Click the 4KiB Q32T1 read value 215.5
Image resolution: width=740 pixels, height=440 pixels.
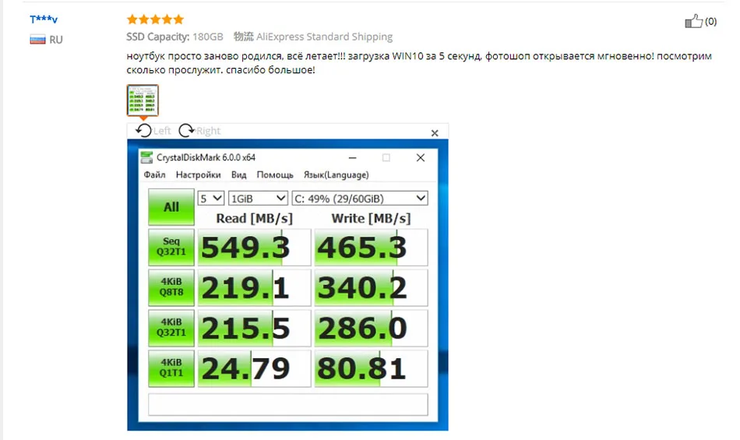(x=255, y=328)
